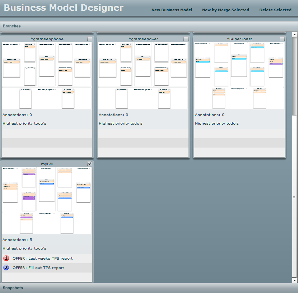Collapse the Branches section header
Screen dimensions: 298x293
(12, 26)
